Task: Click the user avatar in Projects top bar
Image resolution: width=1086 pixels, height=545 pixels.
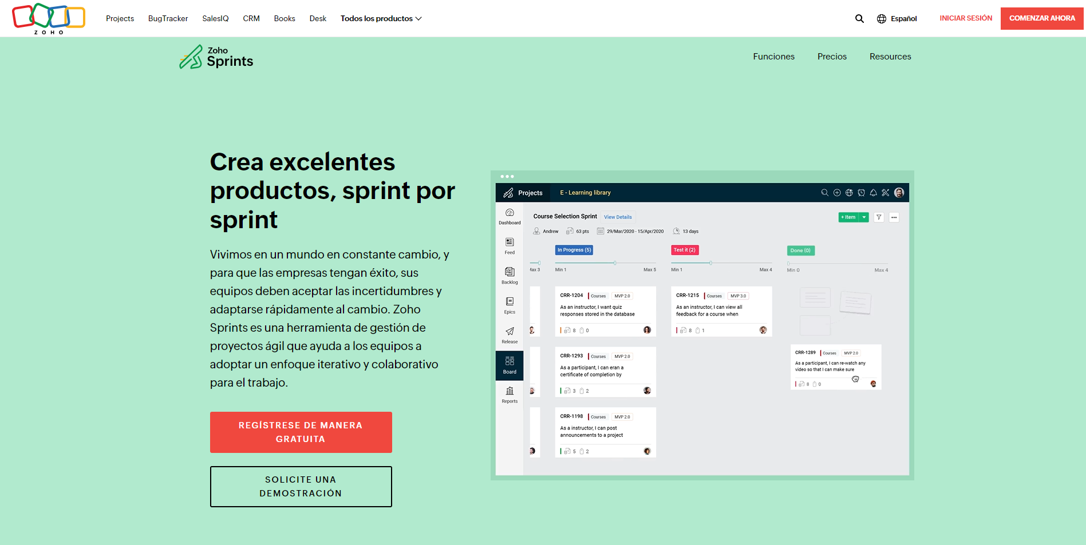Action: 899,193
